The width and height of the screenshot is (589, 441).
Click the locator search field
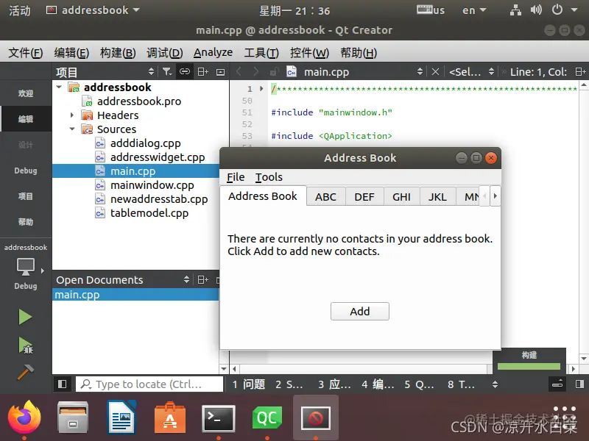149,384
